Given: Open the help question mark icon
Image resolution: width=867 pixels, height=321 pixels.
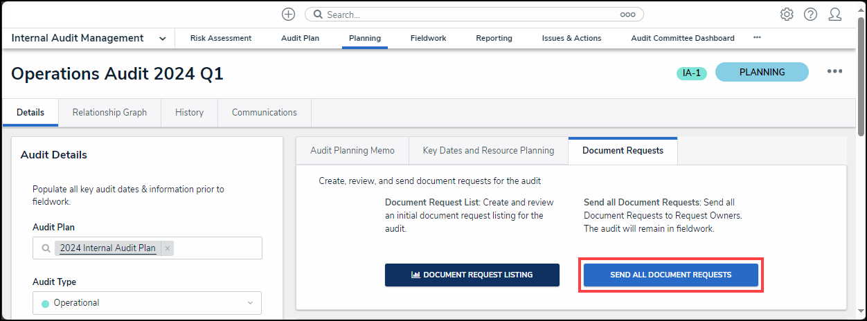Looking at the screenshot, I should pyautogui.click(x=810, y=15).
